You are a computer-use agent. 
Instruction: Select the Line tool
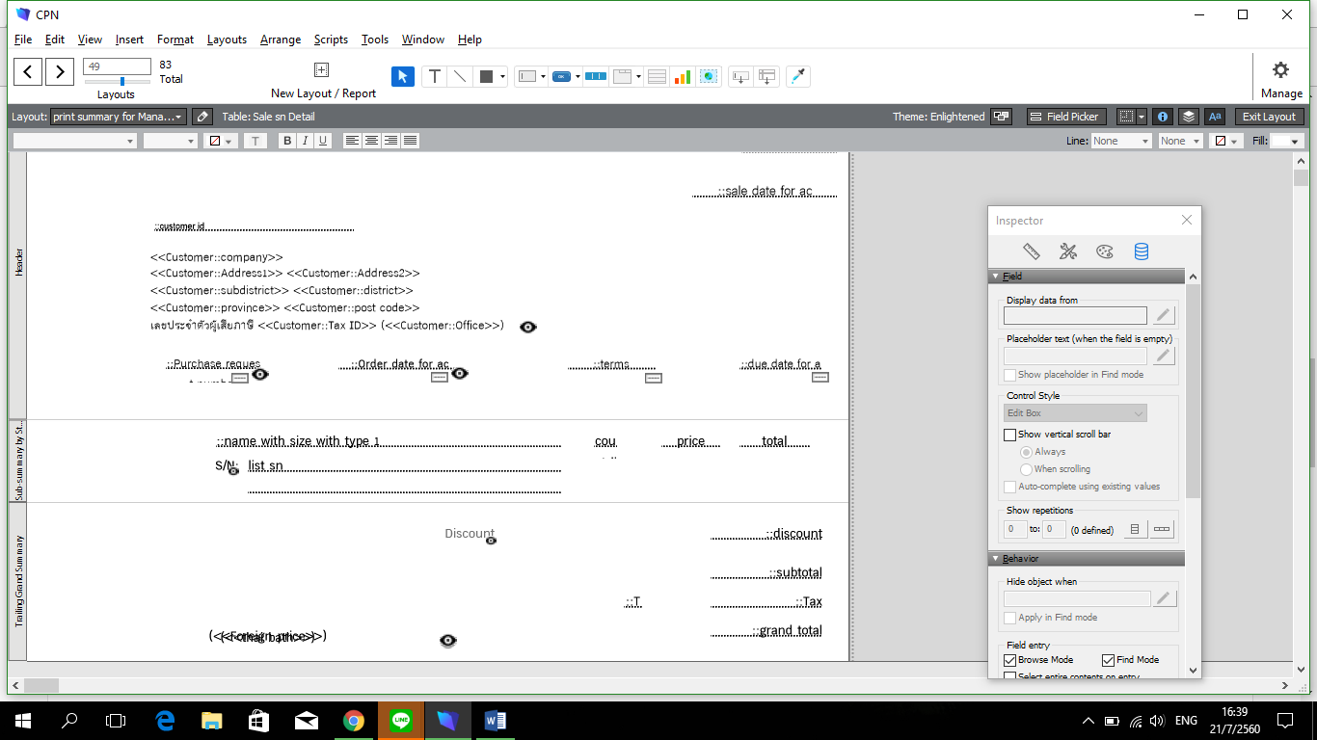(461, 76)
